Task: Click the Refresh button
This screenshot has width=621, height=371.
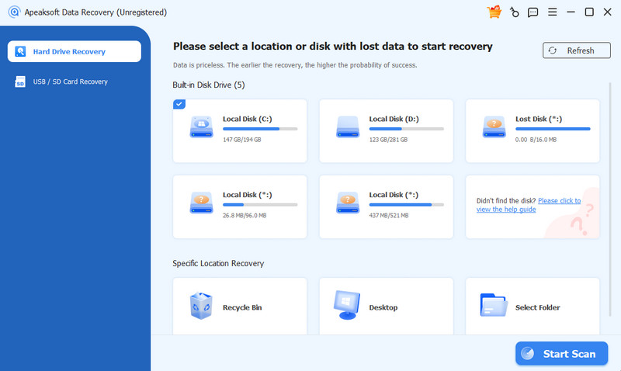Action: coord(576,50)
